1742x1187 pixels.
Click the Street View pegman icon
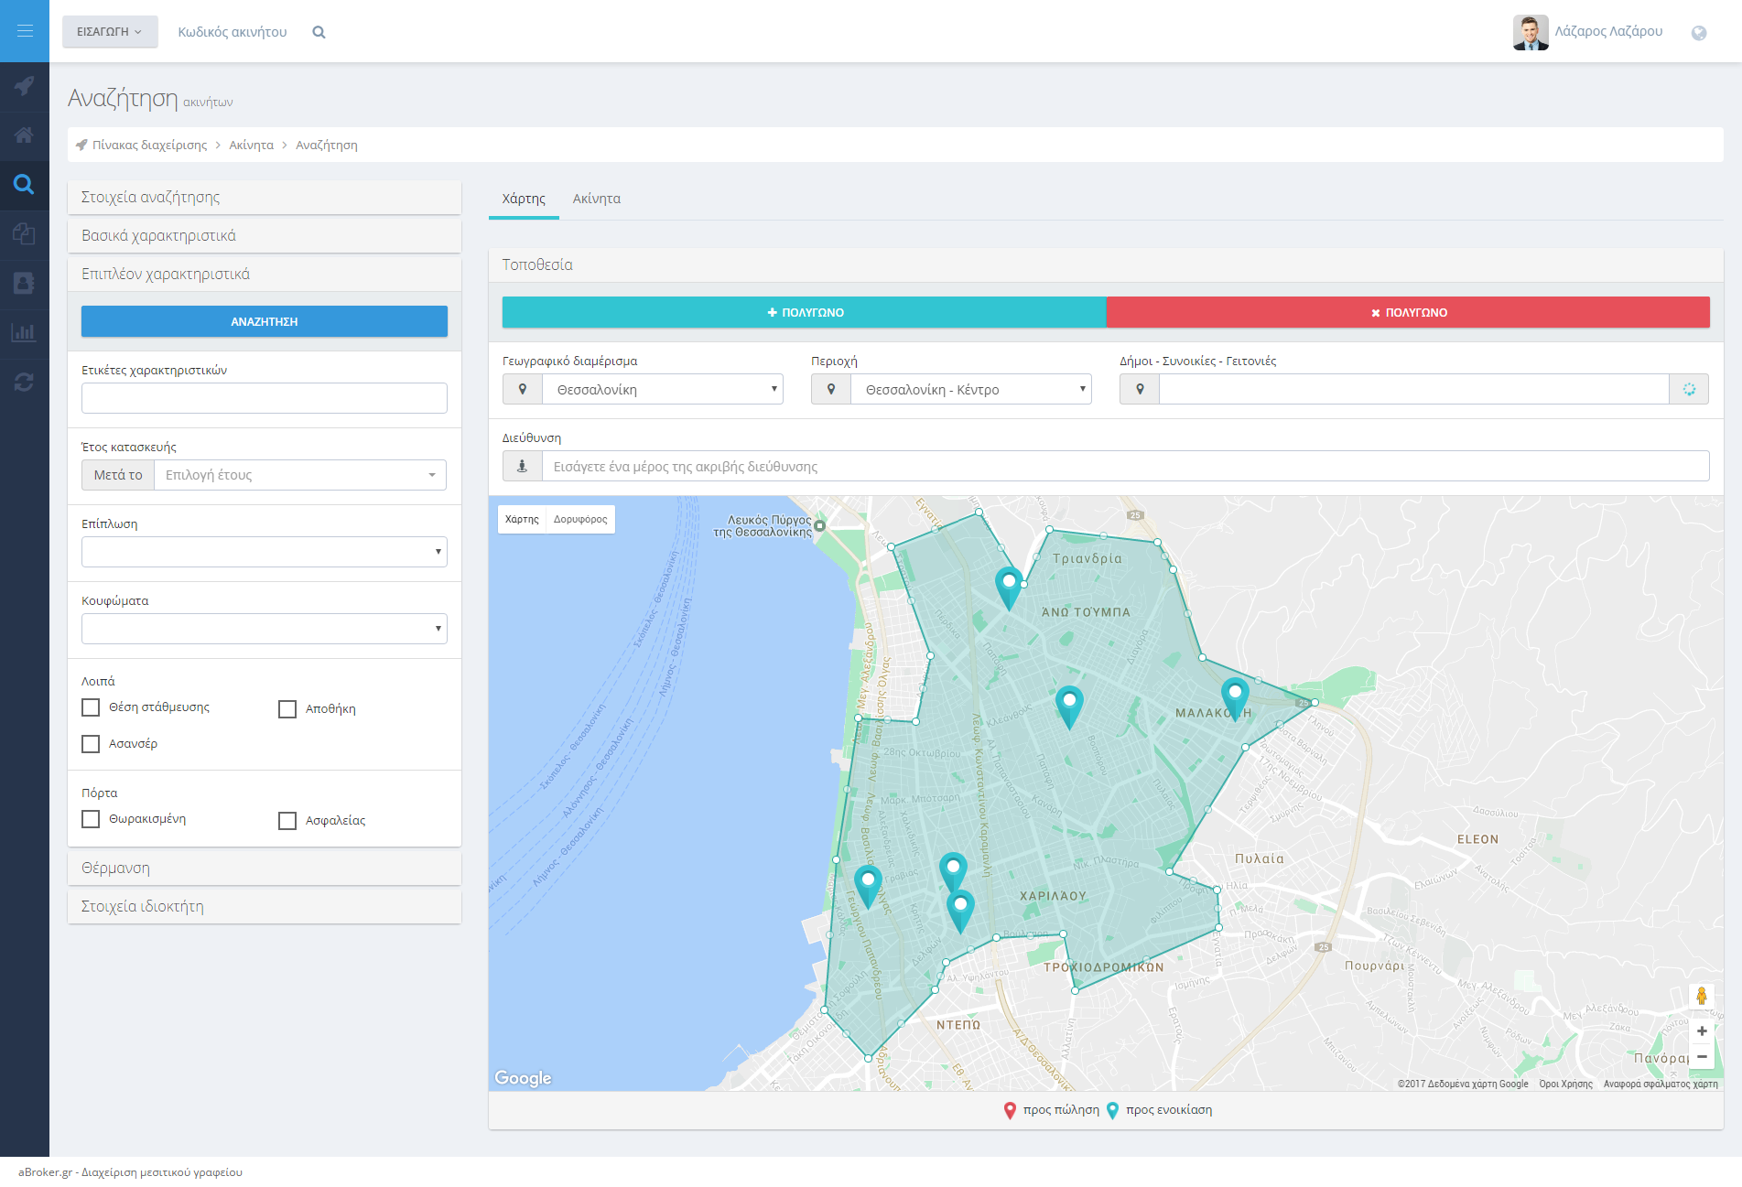pyautogui.click(x=1701, y=996)
